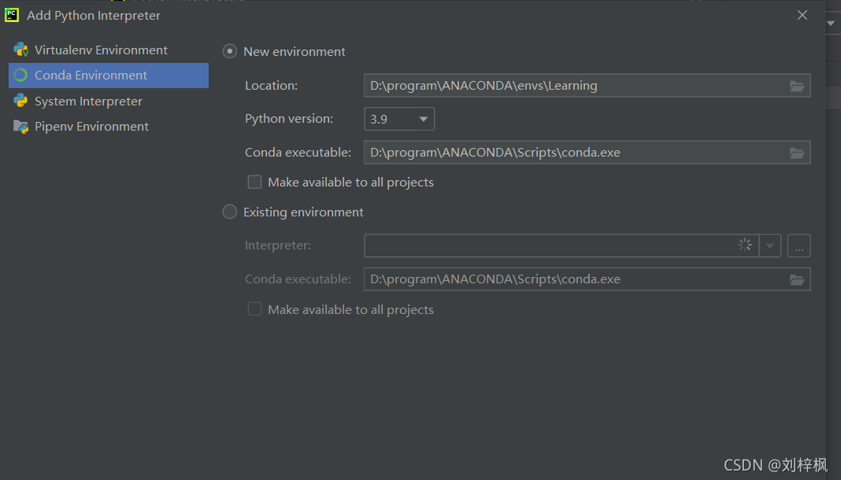The width and height of the screenshot is (841, 480).
Task: Select the Existing environment radio button
Action: (230, 212)
